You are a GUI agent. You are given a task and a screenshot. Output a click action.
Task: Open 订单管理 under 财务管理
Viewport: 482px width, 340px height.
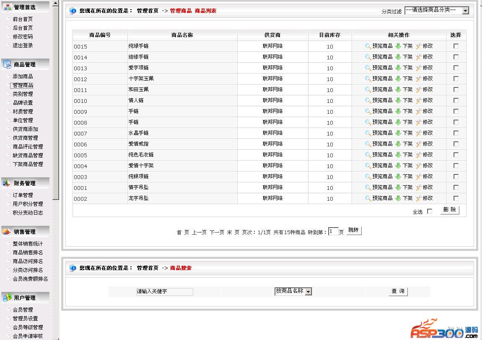[23, 195]
